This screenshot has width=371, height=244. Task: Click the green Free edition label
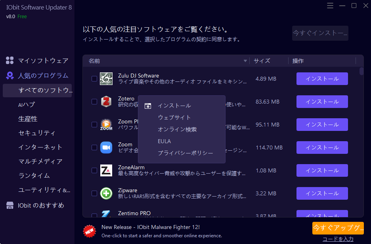point(22,17)
